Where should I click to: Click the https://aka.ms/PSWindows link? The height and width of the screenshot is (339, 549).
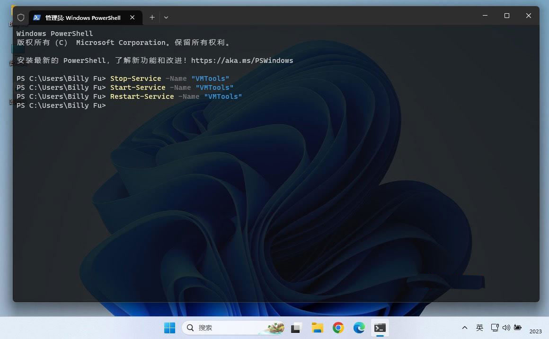pos(242,61)
